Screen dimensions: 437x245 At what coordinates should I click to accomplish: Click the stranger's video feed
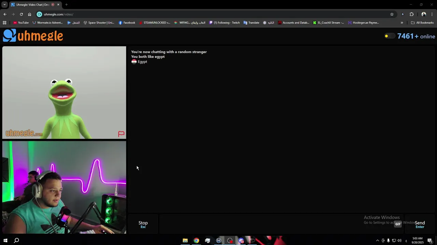pos(64,93)
